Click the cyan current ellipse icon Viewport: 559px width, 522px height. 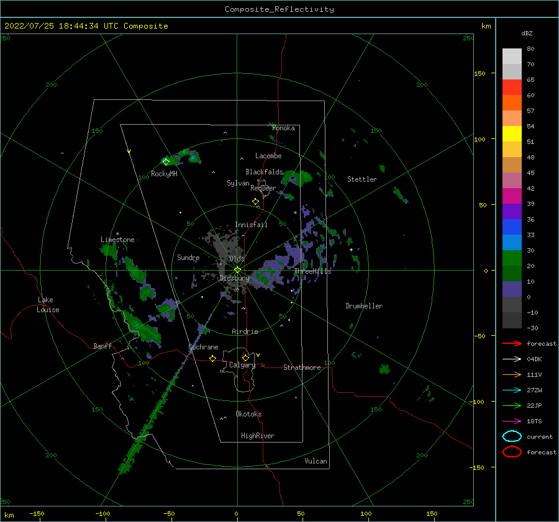pos(512,436)
